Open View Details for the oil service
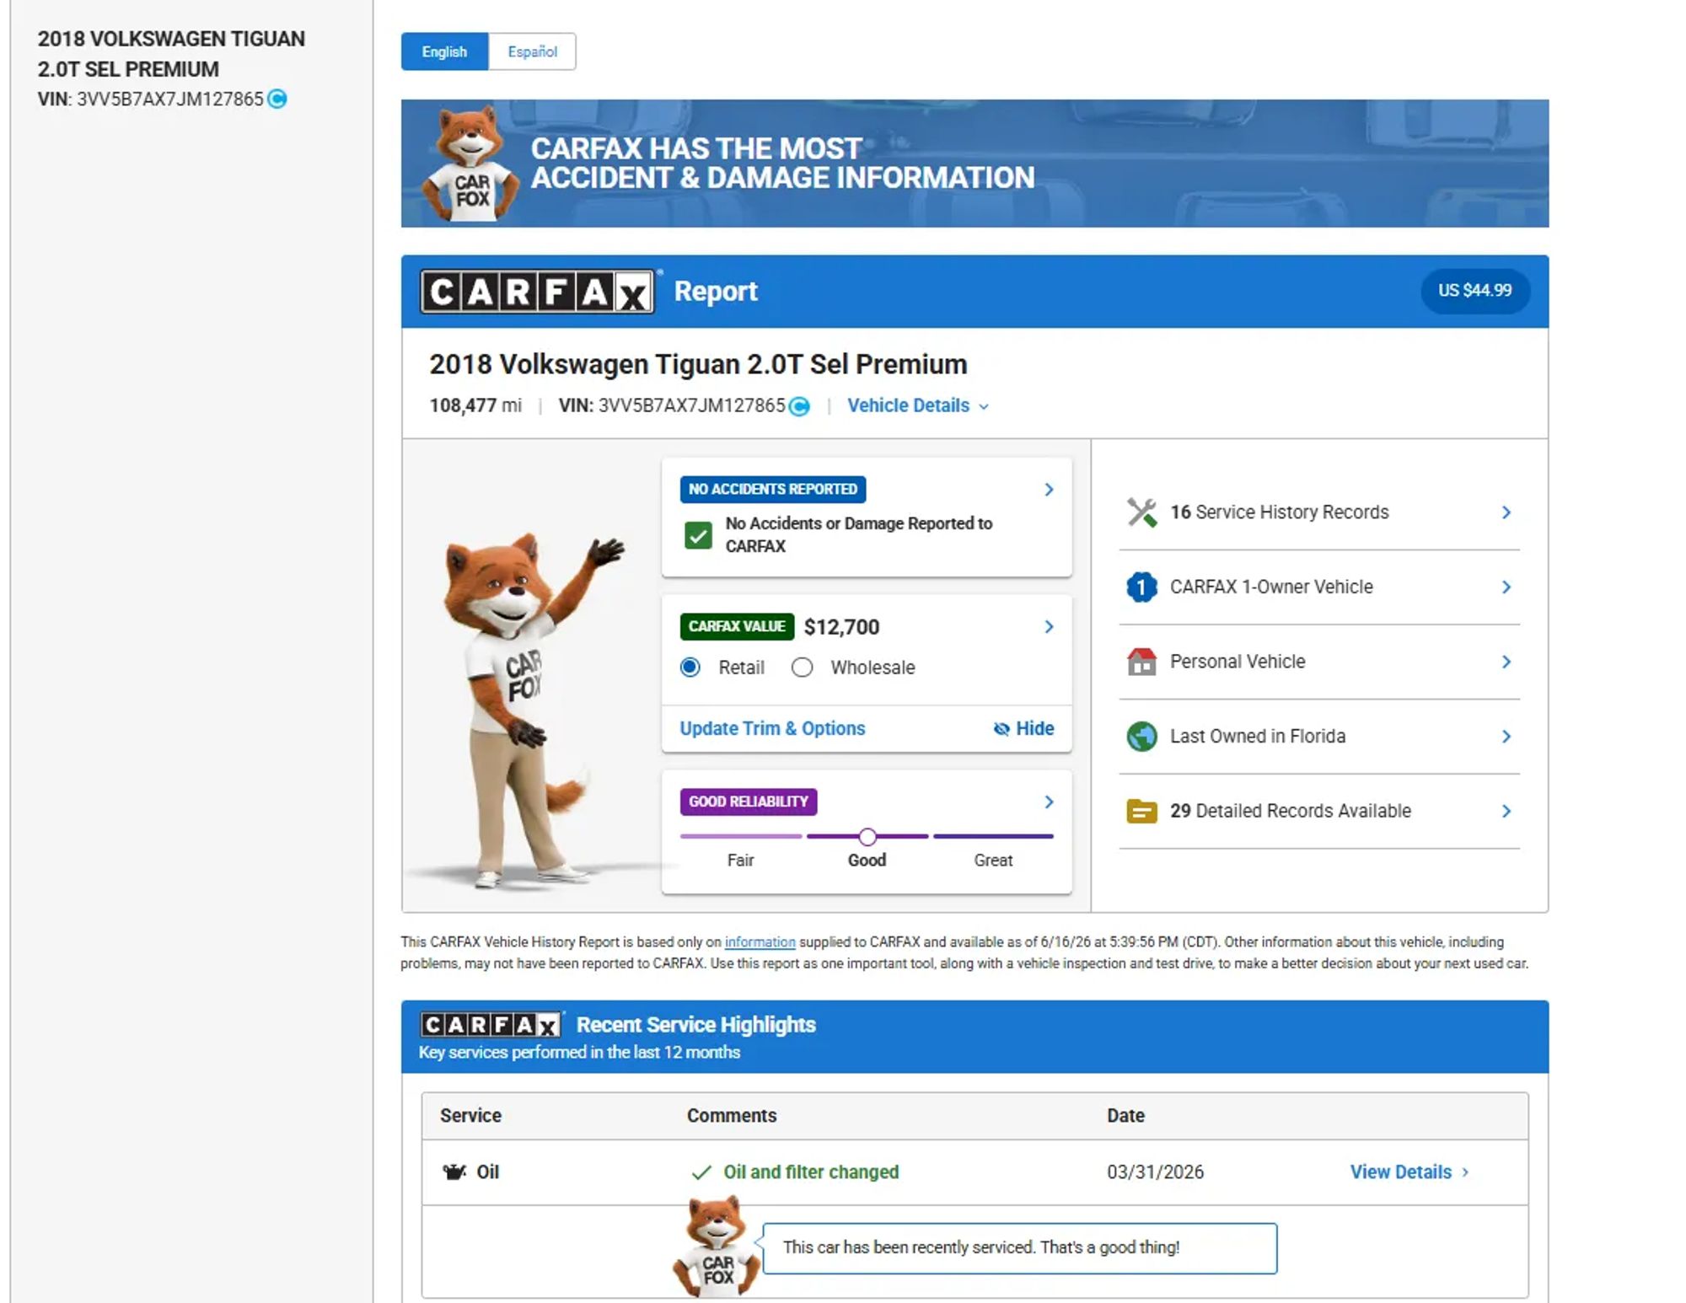 pyautogui.click(x=1409, y=1172)
